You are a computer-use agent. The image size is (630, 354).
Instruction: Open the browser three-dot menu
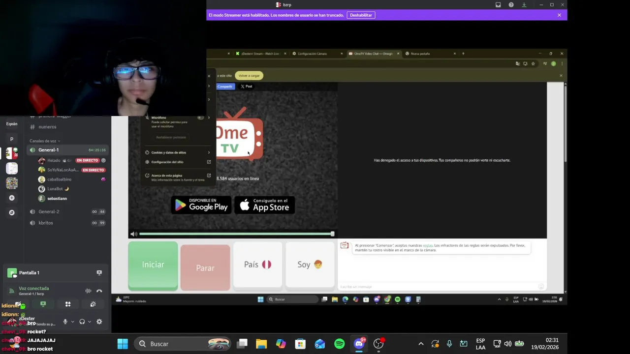tap(562, 64)
